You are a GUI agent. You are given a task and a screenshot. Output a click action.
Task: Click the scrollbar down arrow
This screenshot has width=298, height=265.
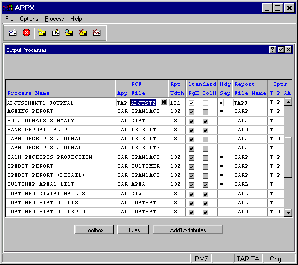coord(288,212)
